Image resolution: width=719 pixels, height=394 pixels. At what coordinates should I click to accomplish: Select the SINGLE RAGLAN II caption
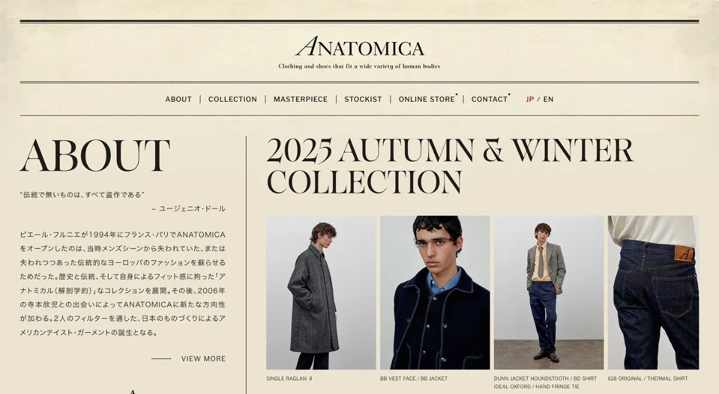[x=289, y=378]
